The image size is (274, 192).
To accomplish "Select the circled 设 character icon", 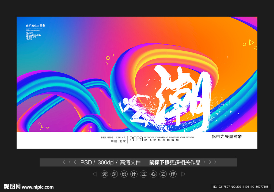I will pyautogui.click(x=124, y=174).
